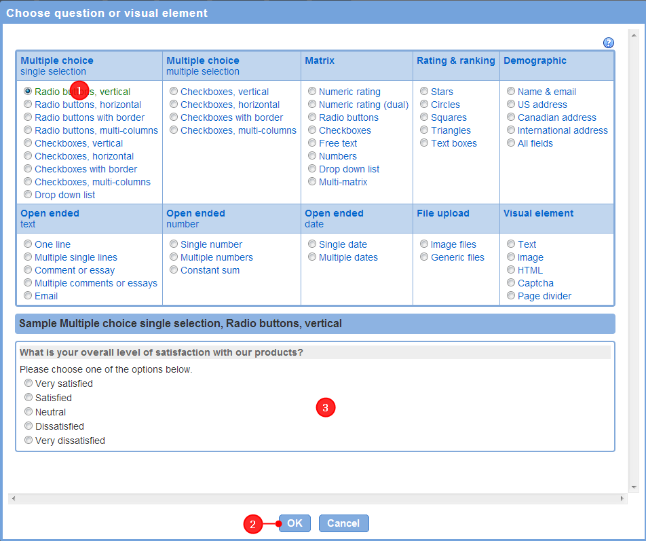Select multiple-selection Checkboxes, horizontal option
The height and width of the screenshot is (541, 646).
coord(174,105)
